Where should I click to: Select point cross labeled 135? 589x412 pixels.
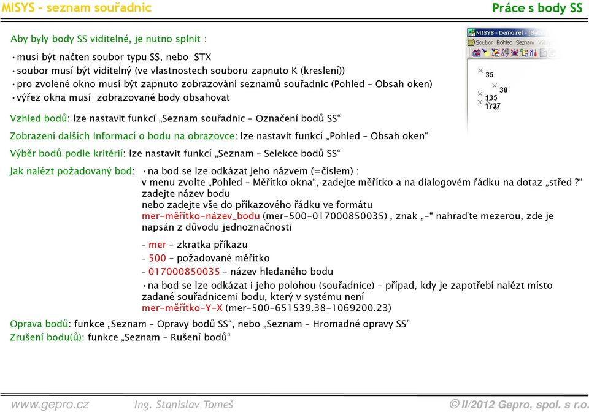pyautogui.click(x=480, y=94)
